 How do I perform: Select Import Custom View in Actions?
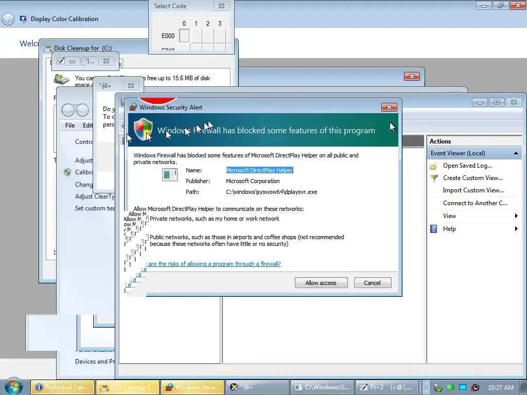473,190
